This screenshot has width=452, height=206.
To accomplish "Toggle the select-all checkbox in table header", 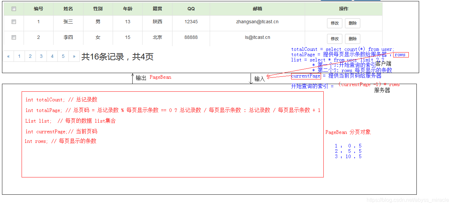I will tap(14, 9).
